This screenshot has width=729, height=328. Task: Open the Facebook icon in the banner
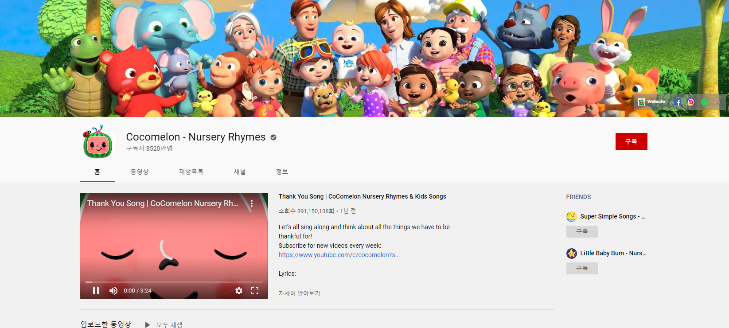click(678, 102)
